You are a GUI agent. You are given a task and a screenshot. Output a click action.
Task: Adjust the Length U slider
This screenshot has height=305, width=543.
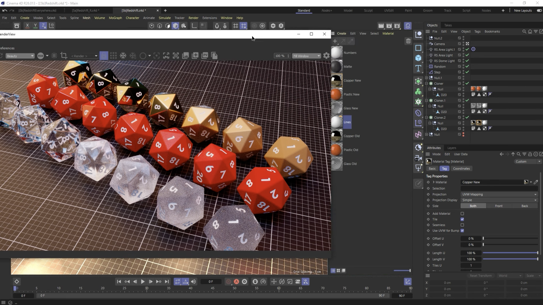(x=510, y=253)
